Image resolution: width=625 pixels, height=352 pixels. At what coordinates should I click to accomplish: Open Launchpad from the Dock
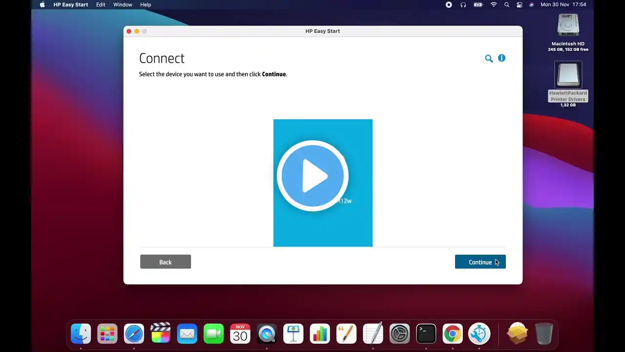(107, 334)
